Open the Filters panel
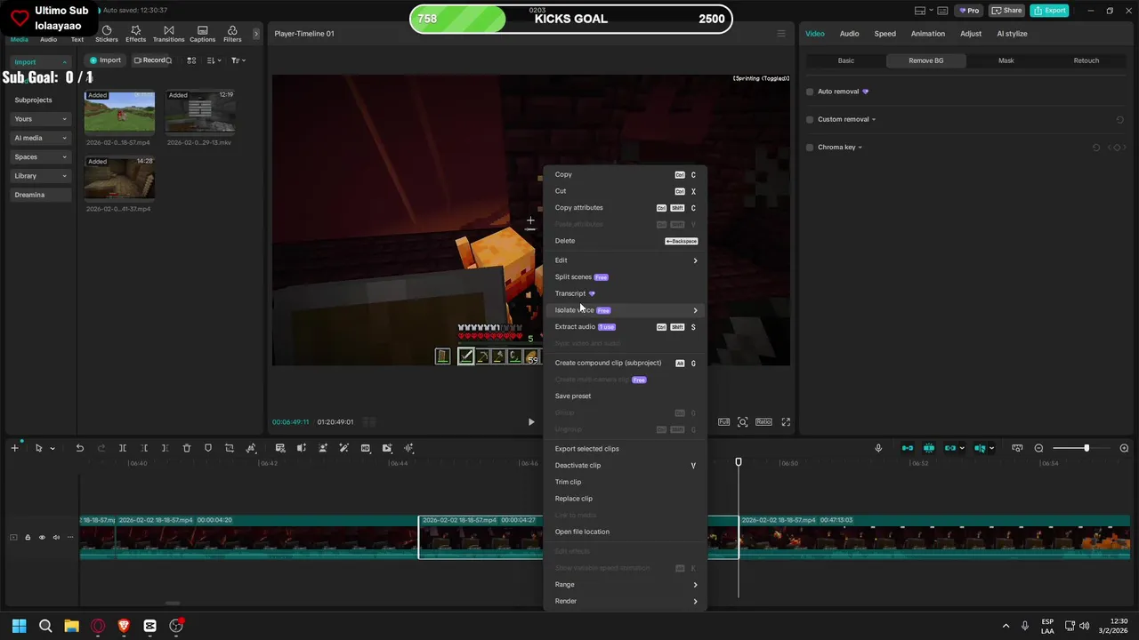 pyautogui.click(x=232, y=34)
